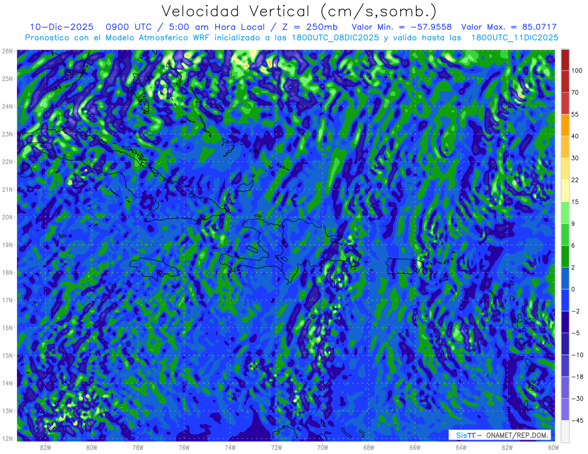Click the colorbar value "55"

575,114
